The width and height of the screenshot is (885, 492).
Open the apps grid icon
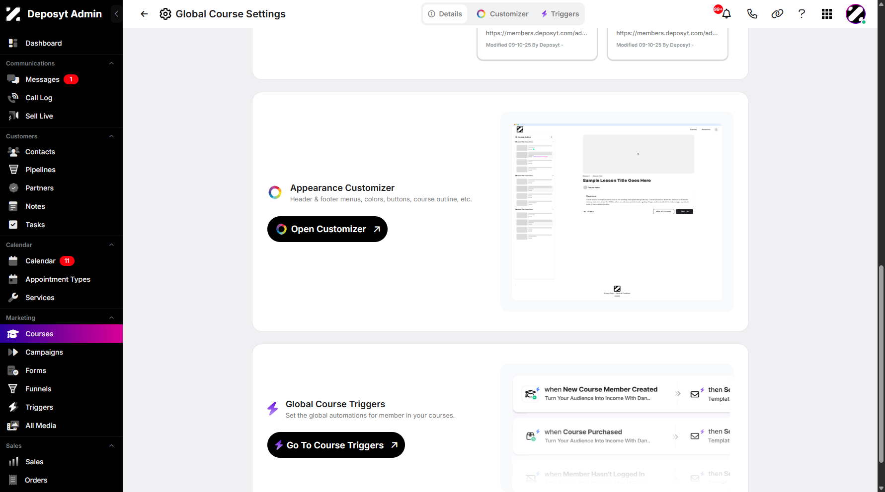(x=827, y=14)
